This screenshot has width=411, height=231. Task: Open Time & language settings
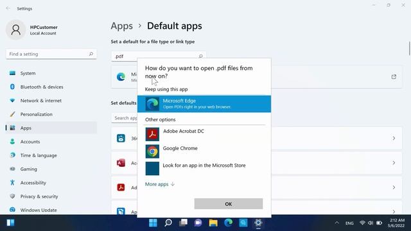[x=51, y=155]
